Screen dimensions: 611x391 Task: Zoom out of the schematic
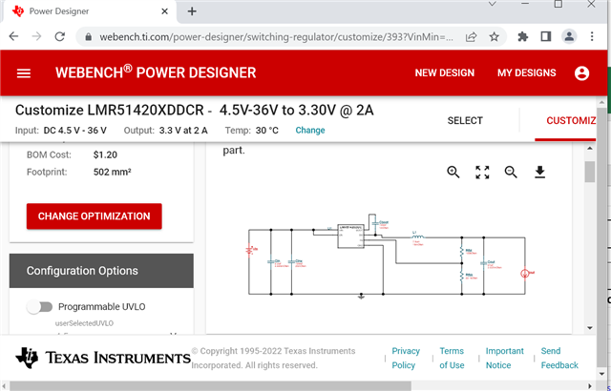(511, 172)
